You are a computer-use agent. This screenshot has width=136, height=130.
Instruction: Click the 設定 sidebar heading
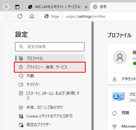(x=21, y=34)
